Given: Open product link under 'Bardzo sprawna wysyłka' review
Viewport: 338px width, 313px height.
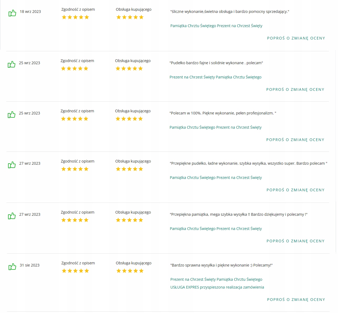Looking at the screenshot, I should click(216, 279).
